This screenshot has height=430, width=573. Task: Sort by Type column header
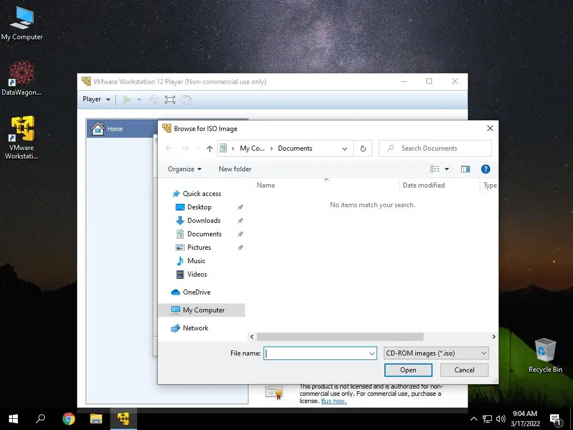490,185
